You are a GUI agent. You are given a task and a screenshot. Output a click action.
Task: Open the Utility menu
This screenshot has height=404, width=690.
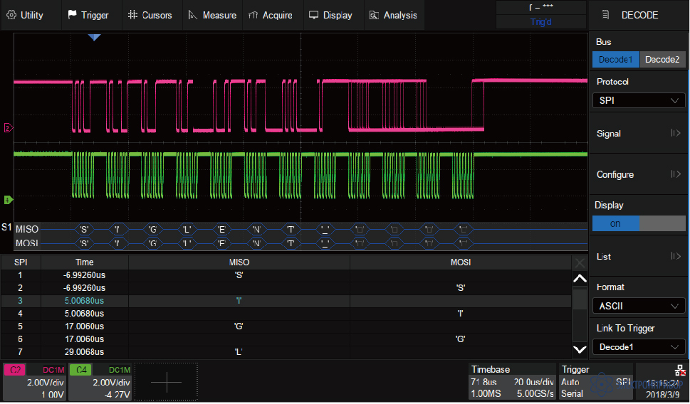click(x=26, y=15)
